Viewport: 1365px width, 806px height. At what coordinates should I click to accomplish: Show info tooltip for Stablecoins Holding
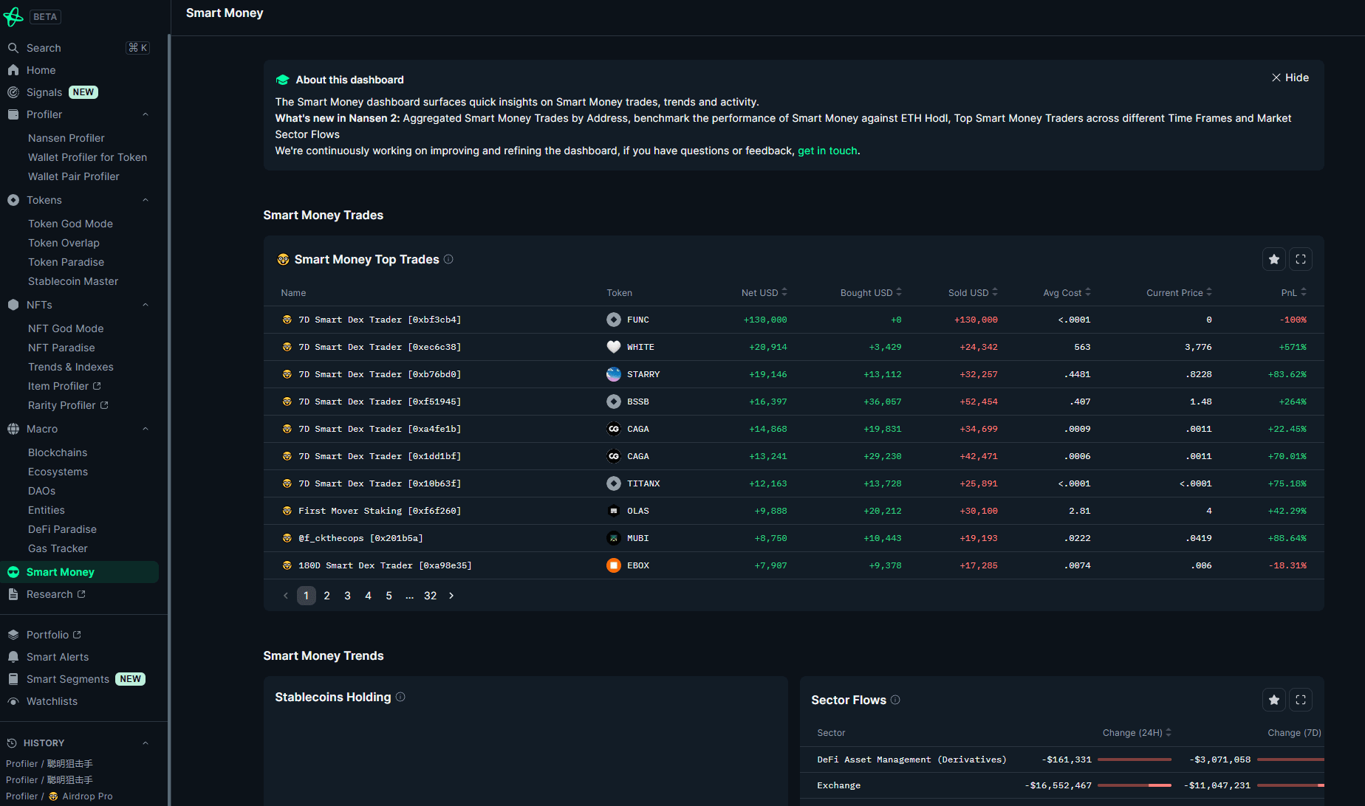[400, 697]
